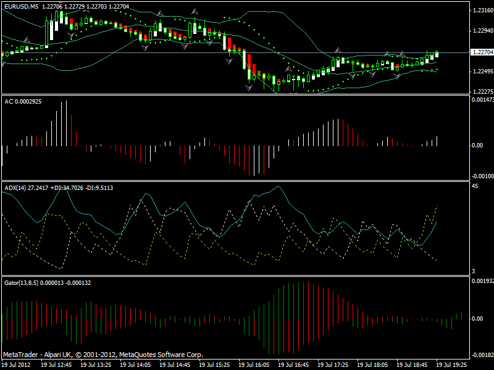Viewport: 494px width, 370px height.
Task: Select the last candlestick at the chart's right edge
Action: click(437, 54)
